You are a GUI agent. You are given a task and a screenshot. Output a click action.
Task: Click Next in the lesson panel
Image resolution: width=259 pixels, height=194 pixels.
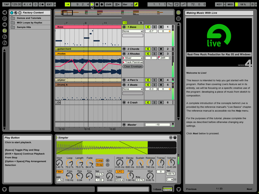click(249, 189)
